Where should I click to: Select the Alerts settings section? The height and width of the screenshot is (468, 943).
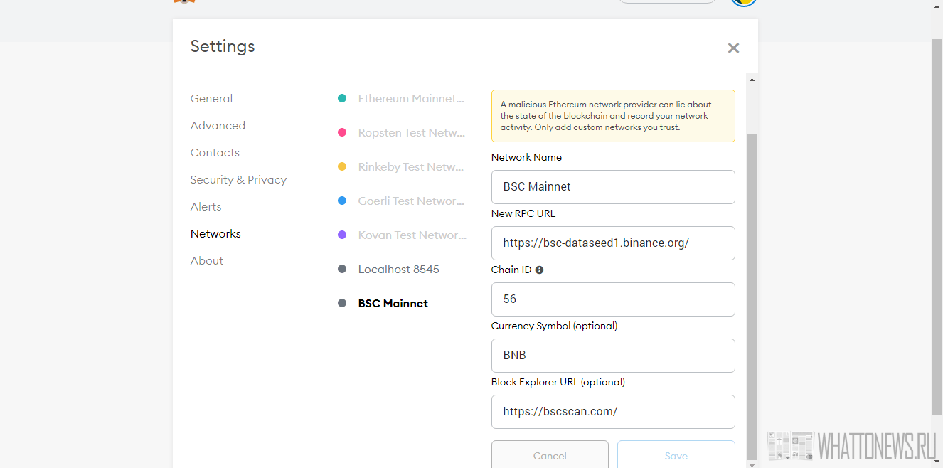coord(206,207)
